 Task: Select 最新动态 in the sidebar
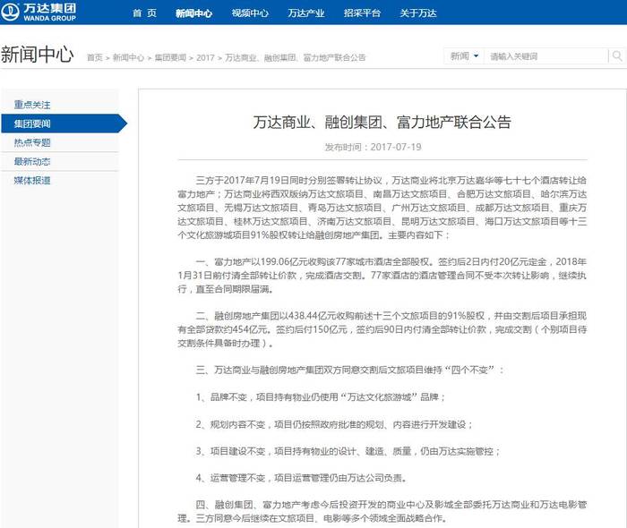click(32, 161)
